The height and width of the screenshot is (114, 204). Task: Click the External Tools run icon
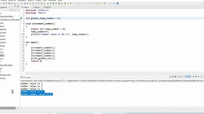59,3
